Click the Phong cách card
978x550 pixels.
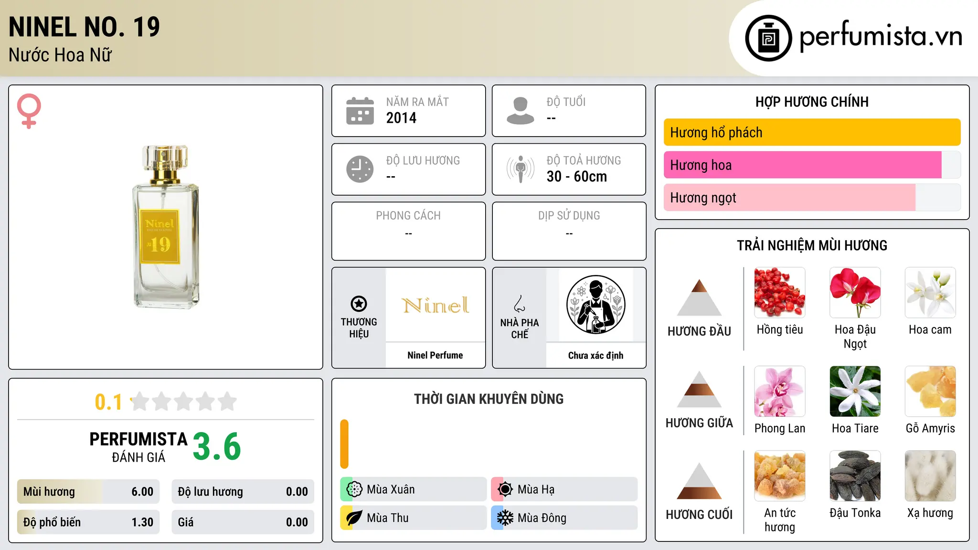pos(408,231)
